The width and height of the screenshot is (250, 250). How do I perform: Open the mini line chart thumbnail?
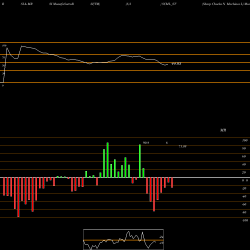(x=123, y=239)
